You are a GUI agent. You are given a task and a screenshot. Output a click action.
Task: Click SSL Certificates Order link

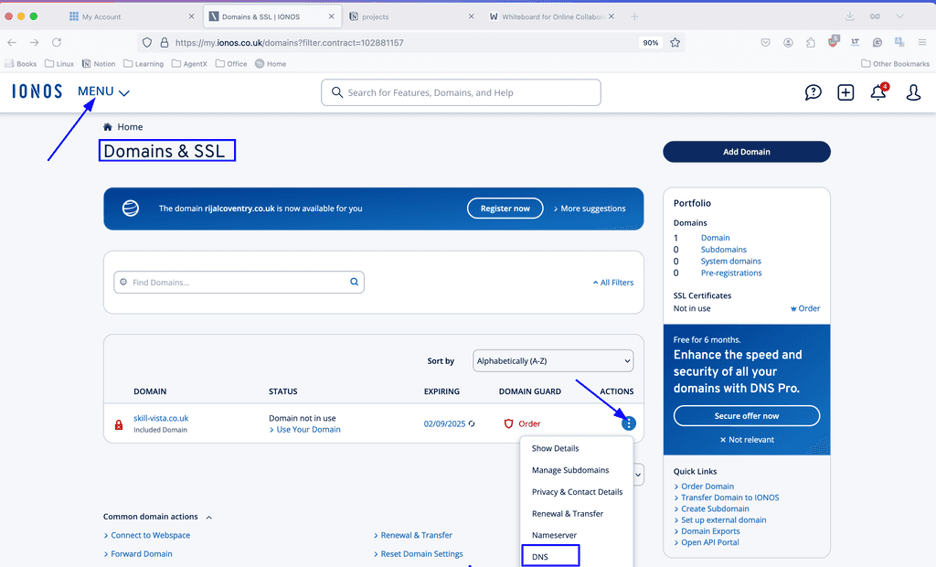click(x=805, y=308)
